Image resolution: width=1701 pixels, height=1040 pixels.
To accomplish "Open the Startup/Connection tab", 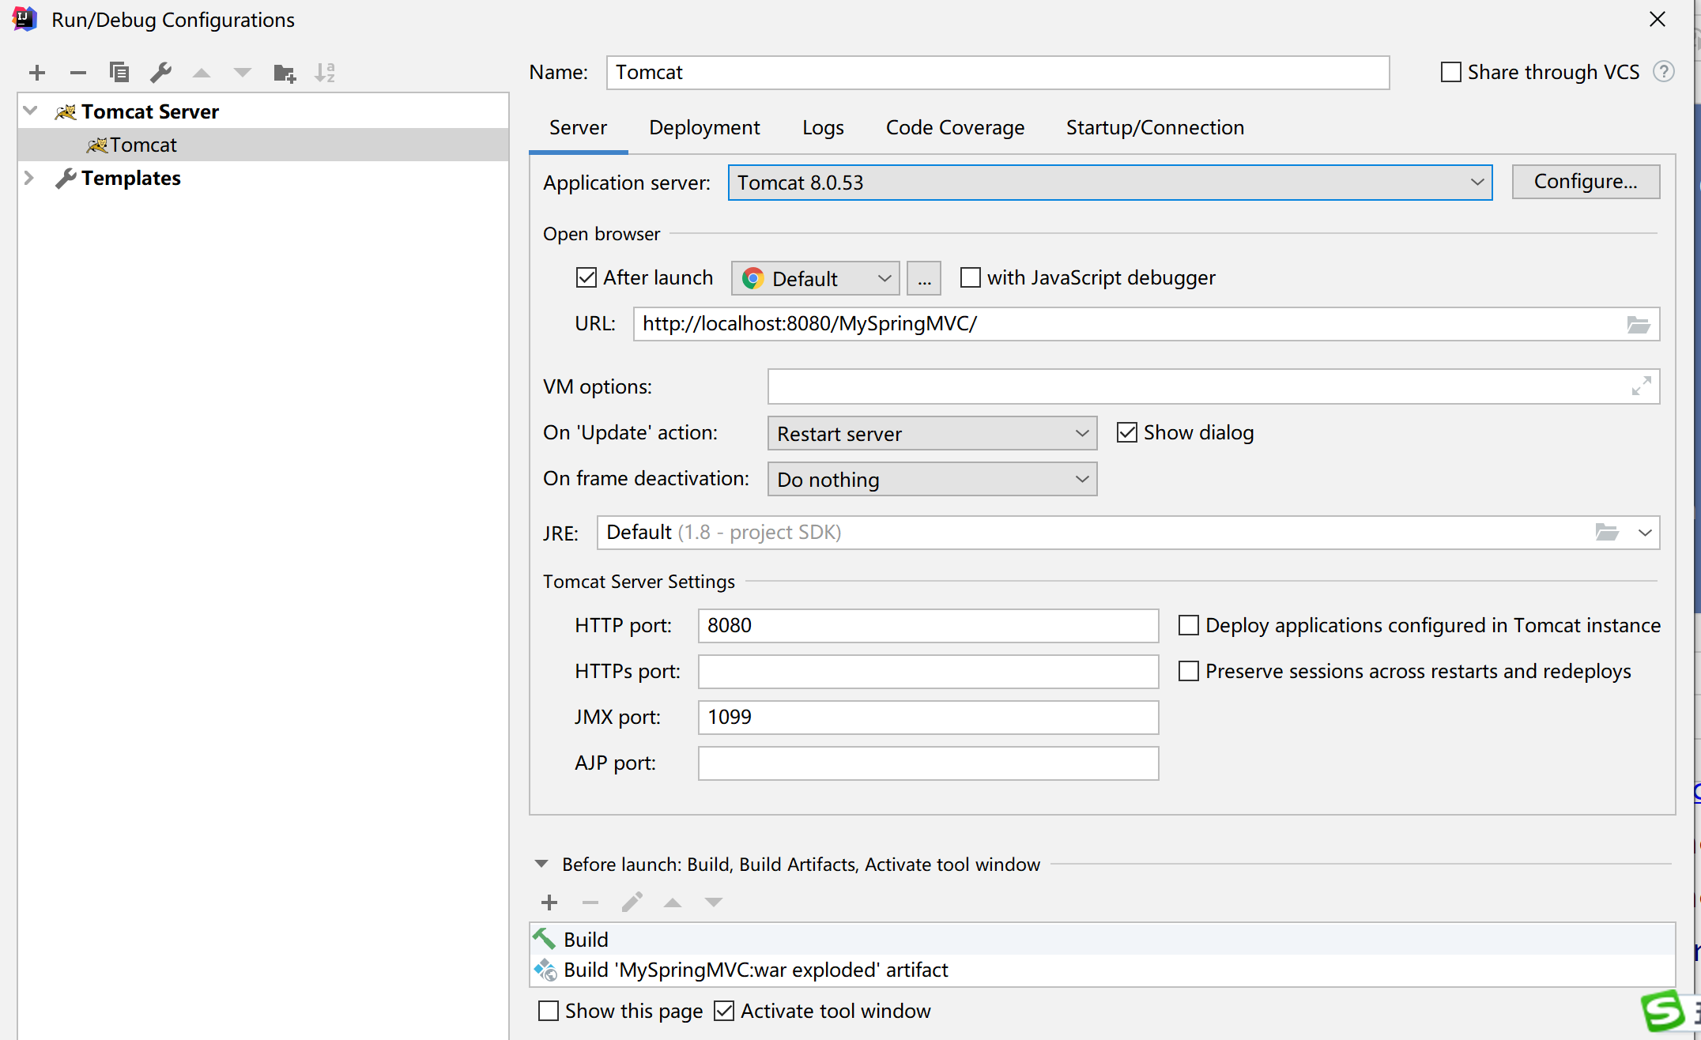I will point(1155,127).
